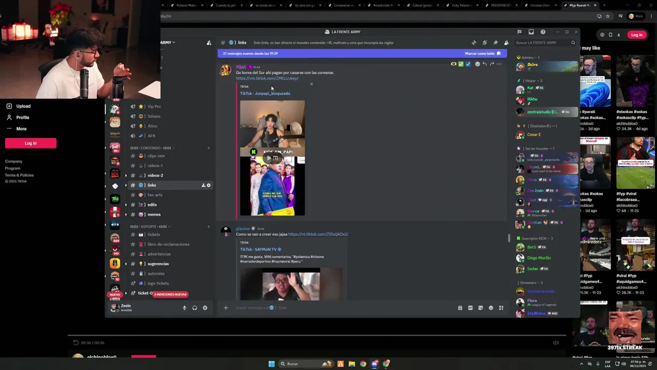
Task: Open the tickets channel
Action: pyautogui.click(x=169, y=234)
